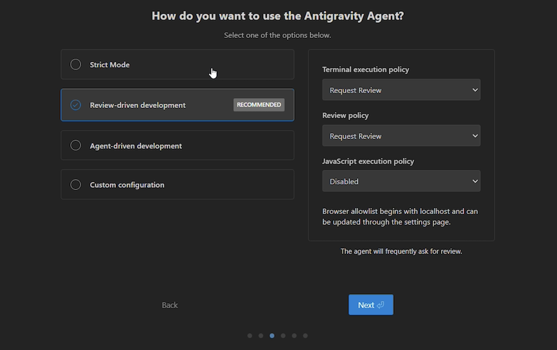Click the Strict Mode label text
The height and width of the screenshot is (350, 557).
[x=110, y=65]
